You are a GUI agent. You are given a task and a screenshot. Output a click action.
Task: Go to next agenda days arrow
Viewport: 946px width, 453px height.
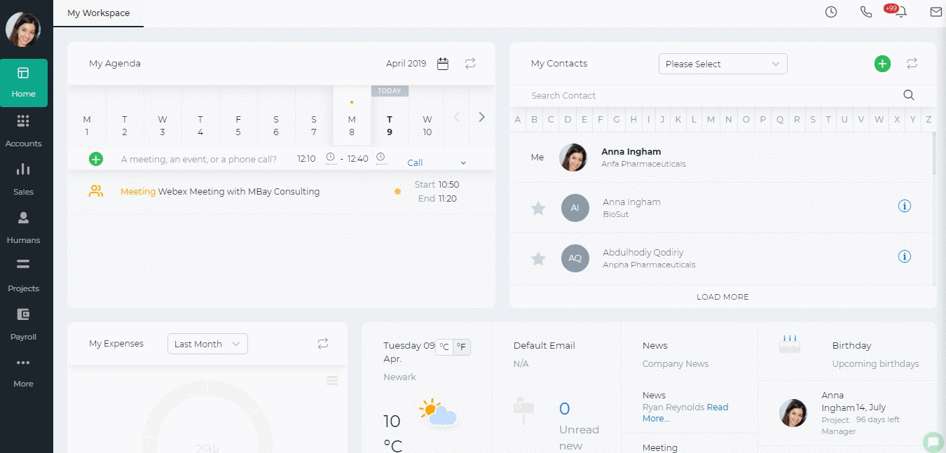pyautogui.click(x=481, y=117)
